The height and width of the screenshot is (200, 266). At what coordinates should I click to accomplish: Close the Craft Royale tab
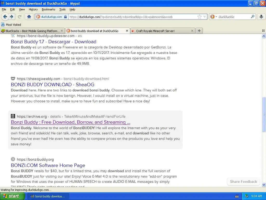pyautogui.click(x=192, y=31)
